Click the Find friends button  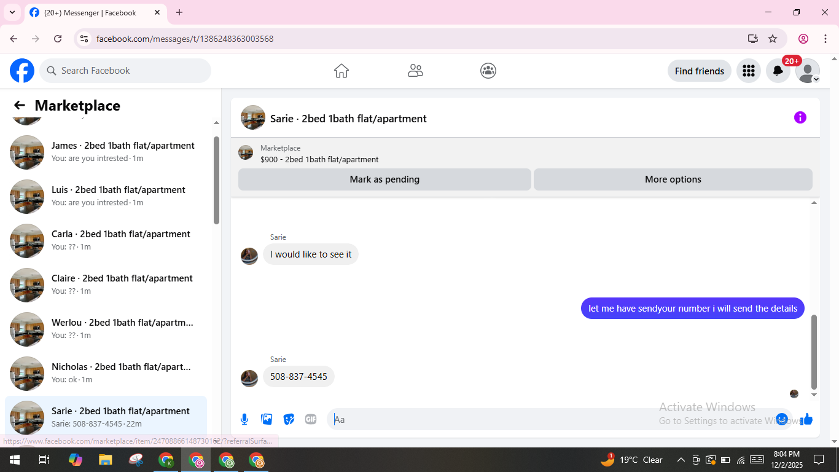tap(700, 71)
